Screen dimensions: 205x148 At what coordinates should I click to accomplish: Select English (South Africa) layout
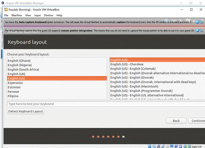click(x=57, y=70)
